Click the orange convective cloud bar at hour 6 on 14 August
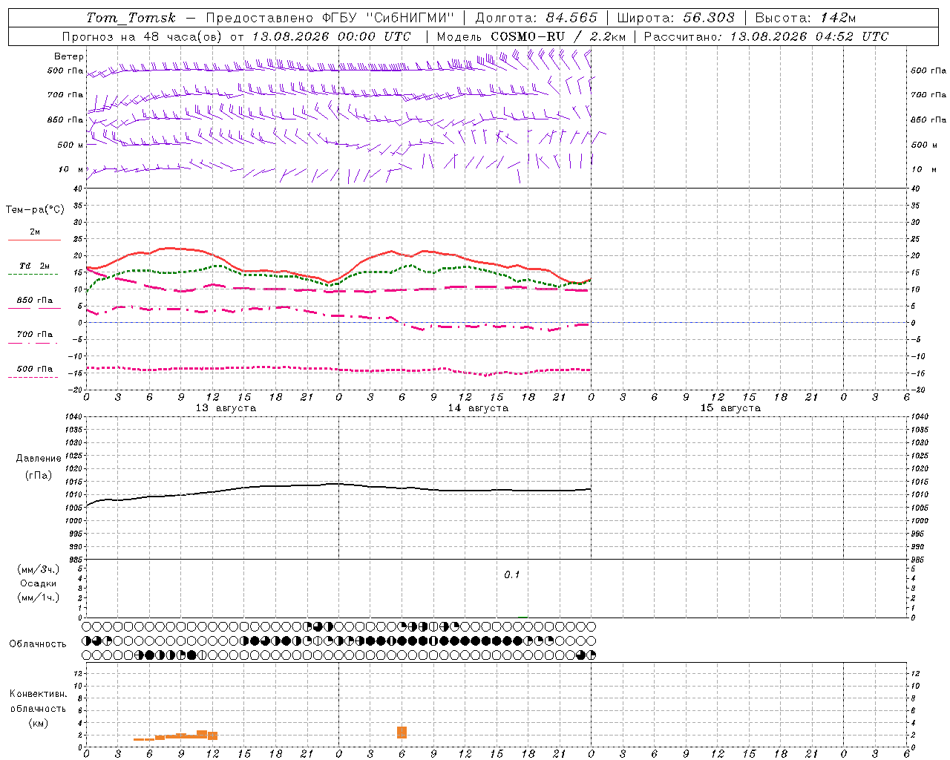 coord(402,733)
